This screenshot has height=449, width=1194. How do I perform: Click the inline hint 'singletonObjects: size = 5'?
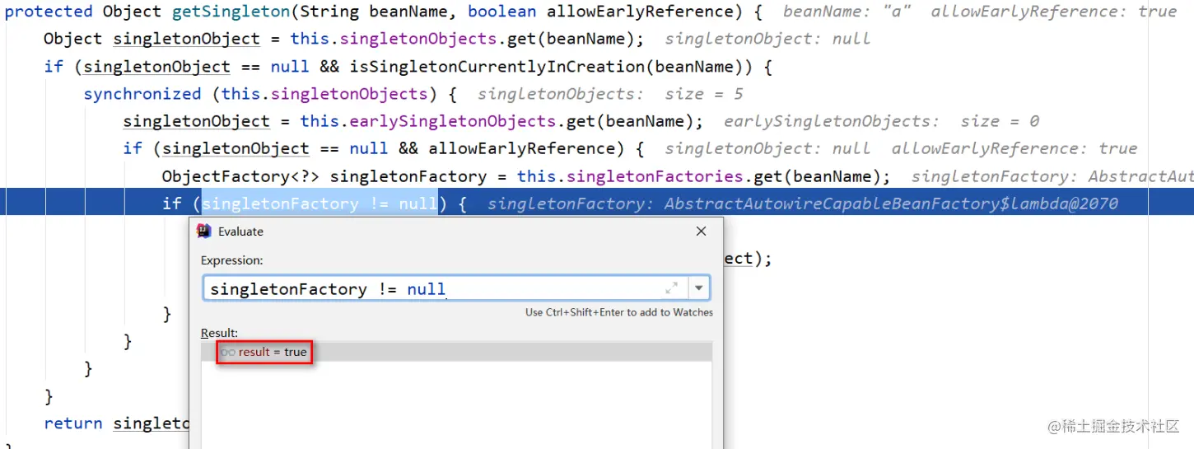610,94
